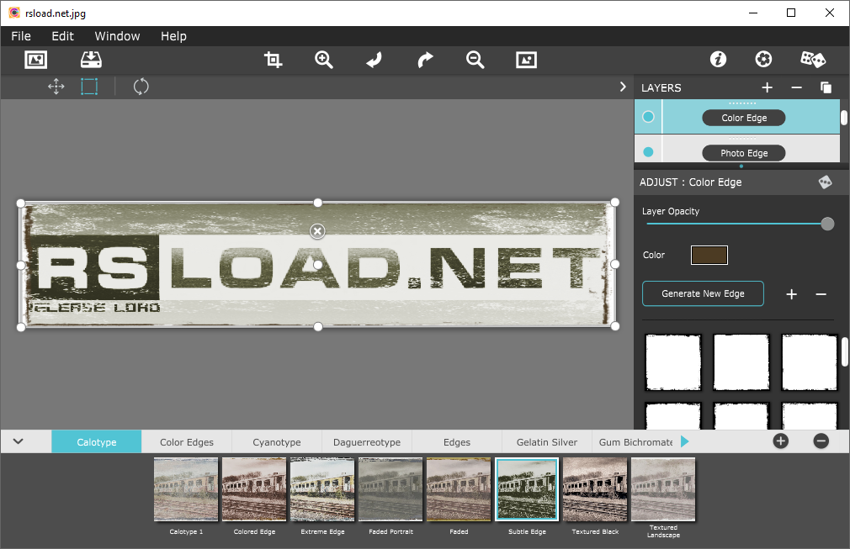The height and width of the screenshot is (549, 850).
Task: Open the brown Color swatch
Action: 709,255
